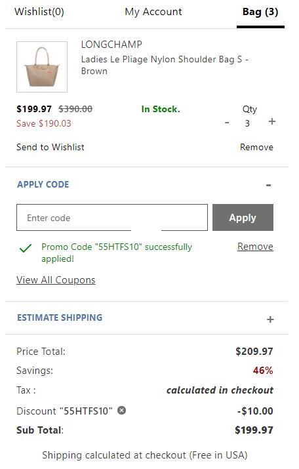Open the Wishlist(0) tab
The width and height of the screenshot is (299, 469).
coord(39,12)
